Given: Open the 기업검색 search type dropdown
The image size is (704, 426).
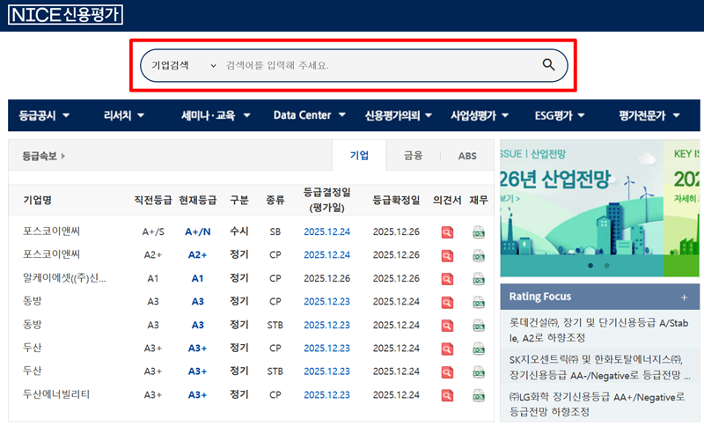Looking at the screenshot, I should [184, 65].
